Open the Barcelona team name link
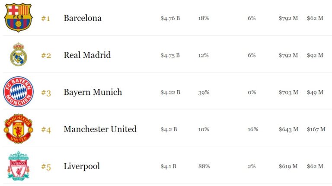Viewport: 332px width, 186px height. tap(83, 18)
